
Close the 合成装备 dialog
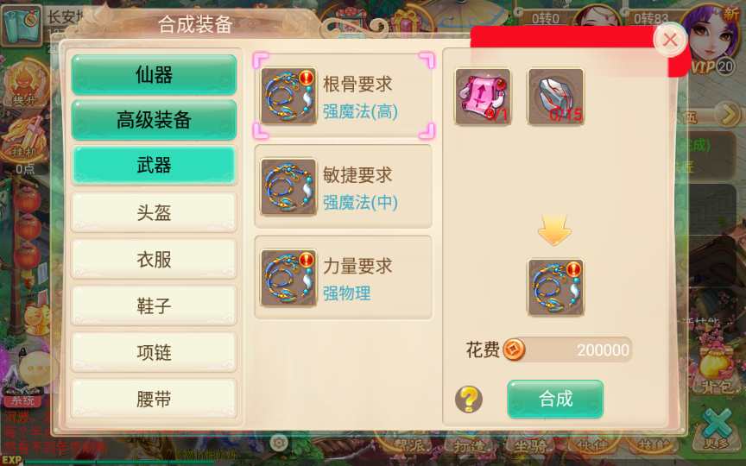(670, 40)
